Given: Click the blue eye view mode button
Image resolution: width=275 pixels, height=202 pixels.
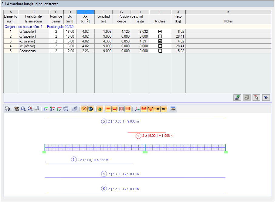Looking at the screenshot, I should [x=266, y=98].
